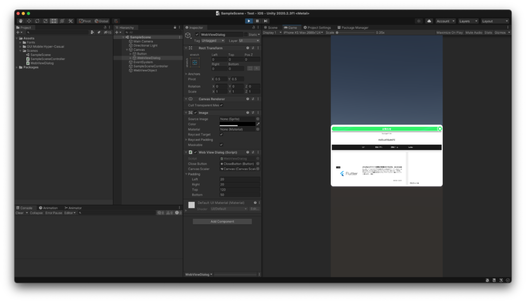This screenshot has height=302, width=526.
Task: Select the Rect Transform tool
Action: click(53, 21)
